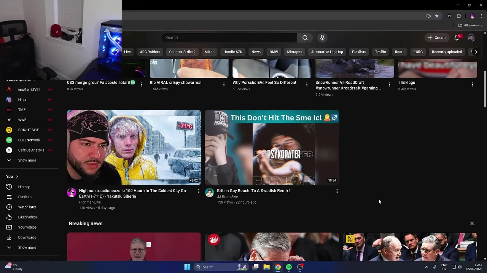487x273 pixels.
Task: Click the install app icon in address bar
Action: [428, 16]
